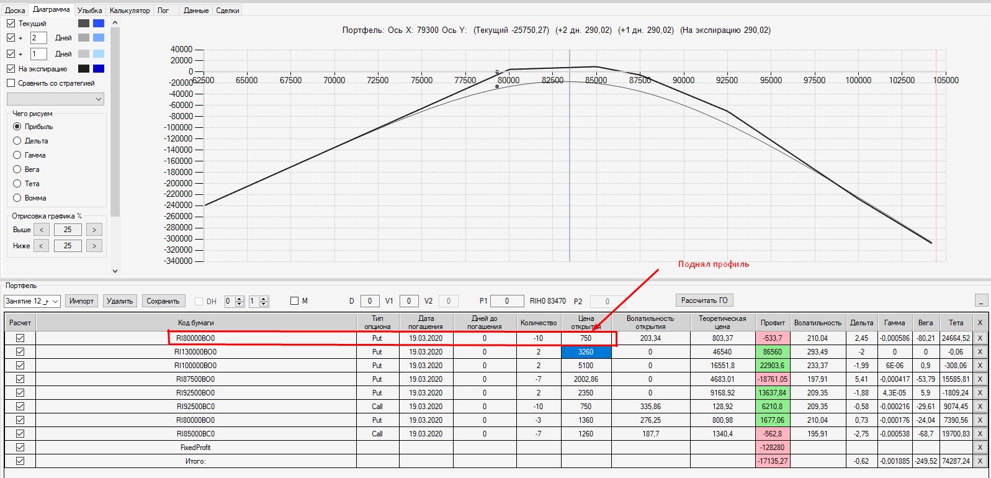Increment the spinner showing 1 in the portfolio toolbar

[x=264, y=299]
